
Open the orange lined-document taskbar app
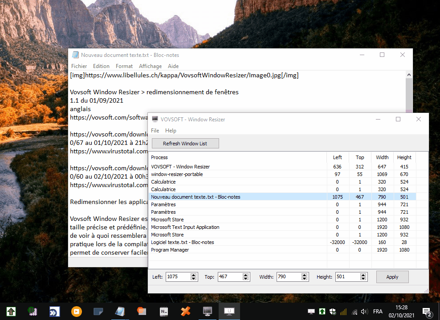142,311
